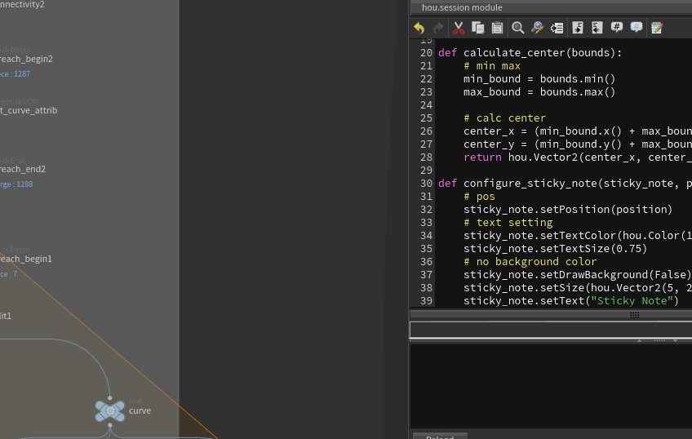Click 'sticky_note.setDrawBackground(False)' line
Image resolution: width=692 pixels, height=439 pixels.
tap(577, 275)
